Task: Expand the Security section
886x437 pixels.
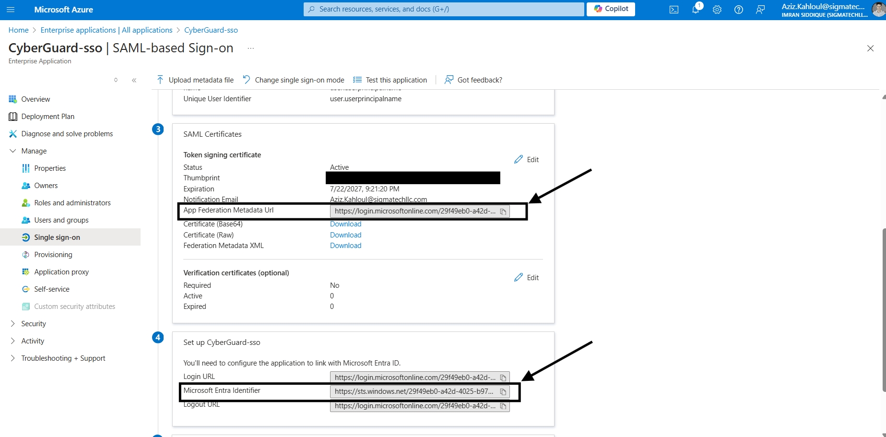Action: pos(13,324)
